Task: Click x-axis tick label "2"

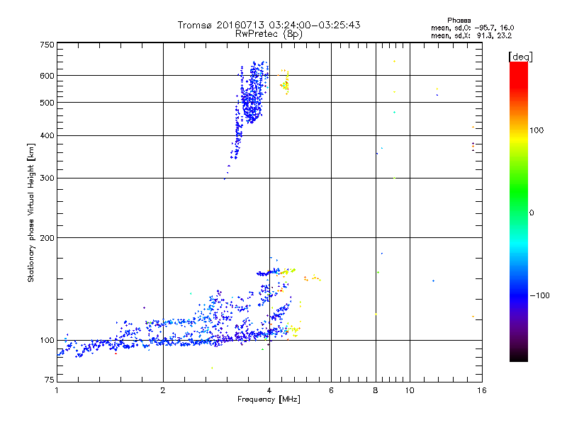Action: [x=163, y=390]
